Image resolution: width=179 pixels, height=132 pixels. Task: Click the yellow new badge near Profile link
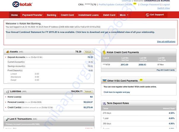point(135,4)
